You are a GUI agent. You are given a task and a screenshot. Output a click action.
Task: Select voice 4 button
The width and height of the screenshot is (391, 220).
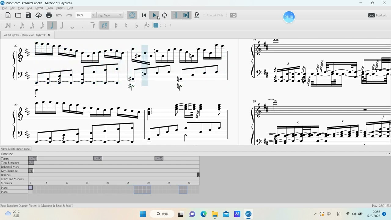[170, 25]
